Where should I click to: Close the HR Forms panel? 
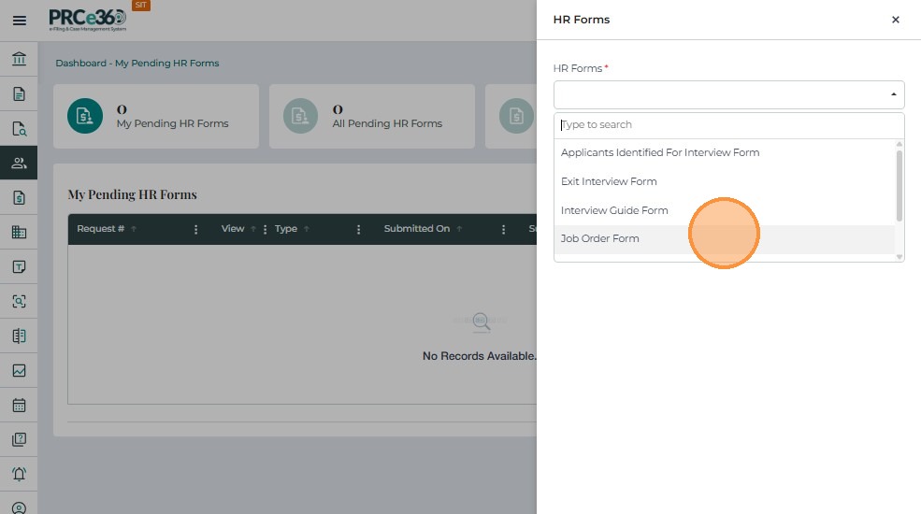[x=895, y=20]
